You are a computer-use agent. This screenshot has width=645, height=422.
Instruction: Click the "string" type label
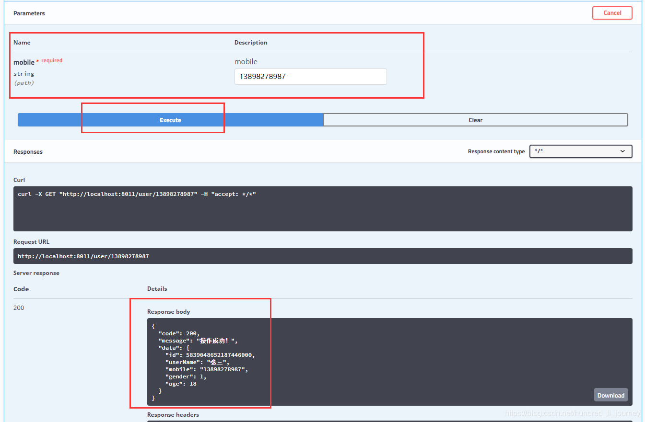pos(24,74)
